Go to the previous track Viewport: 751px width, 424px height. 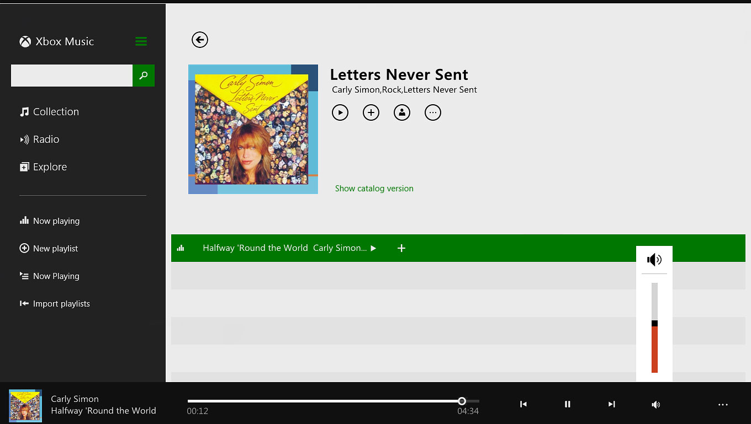(523, 404)
